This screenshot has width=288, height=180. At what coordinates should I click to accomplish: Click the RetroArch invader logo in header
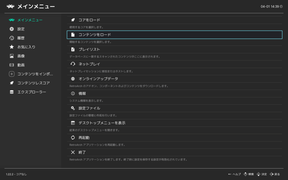tap(10, 6)
